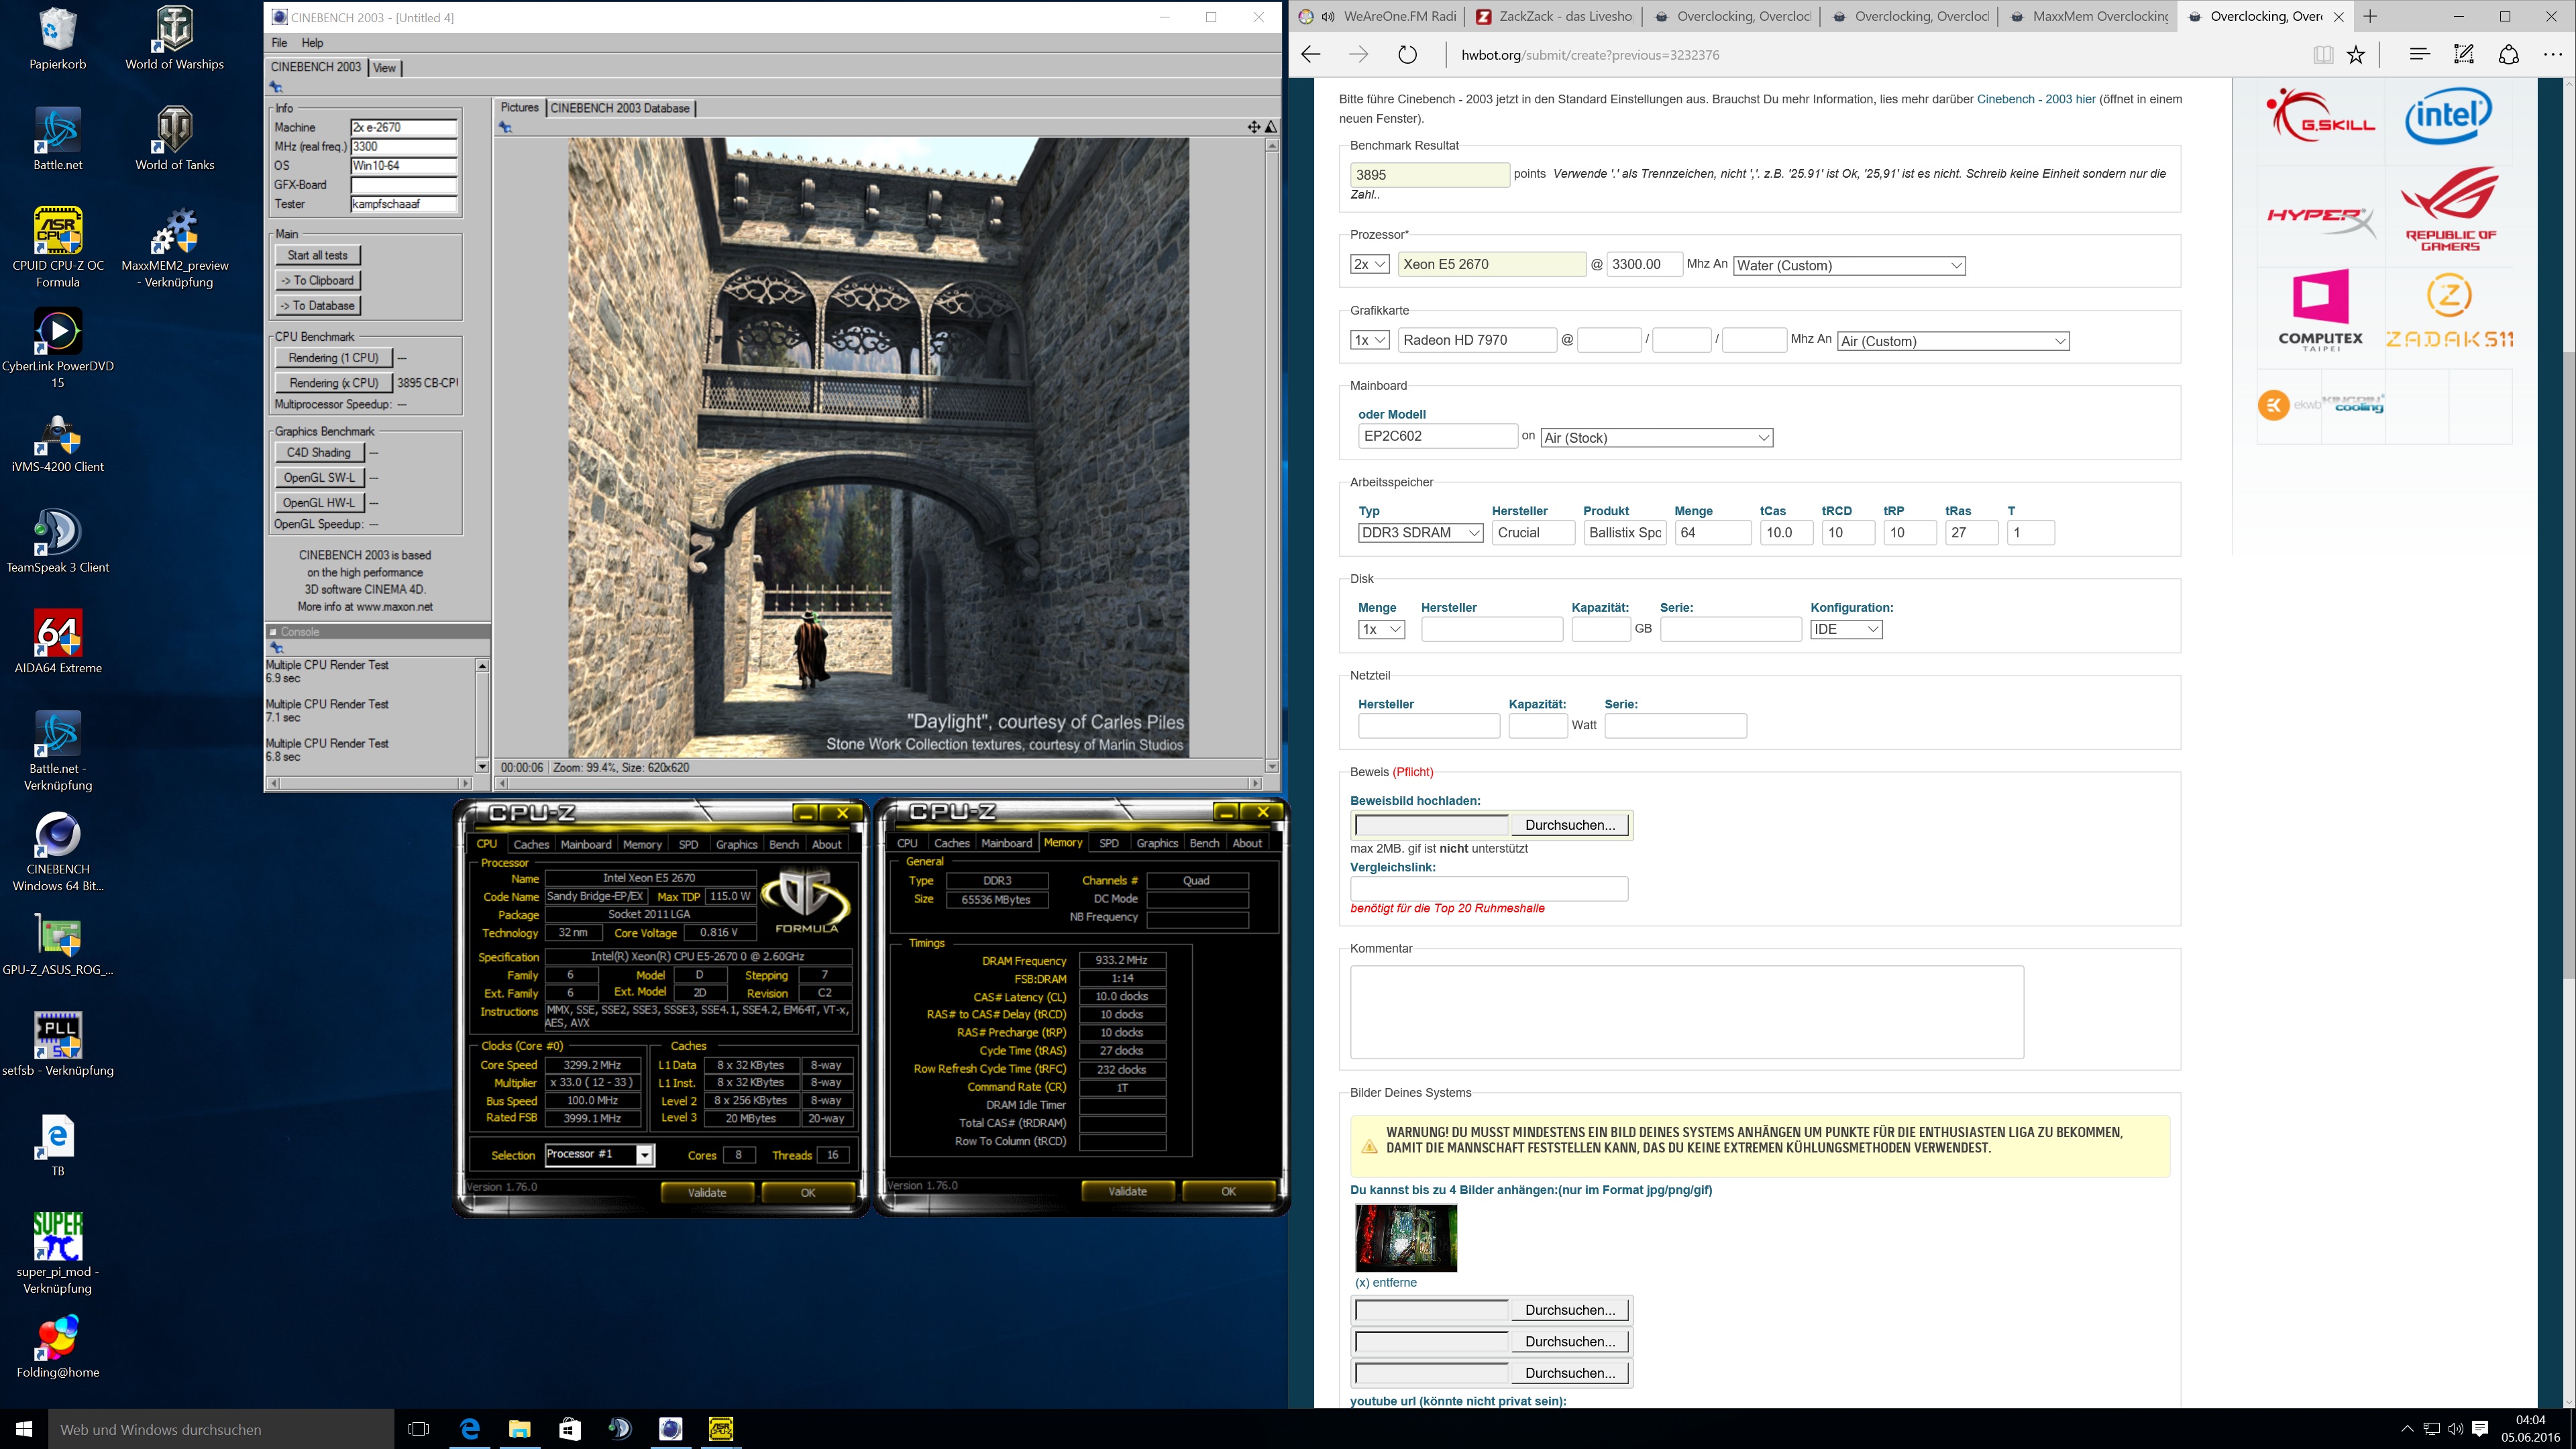Open graphics card count 1x dropdown
This screenshot has height=1449, width=2576.
click(x=1369, y=340)
